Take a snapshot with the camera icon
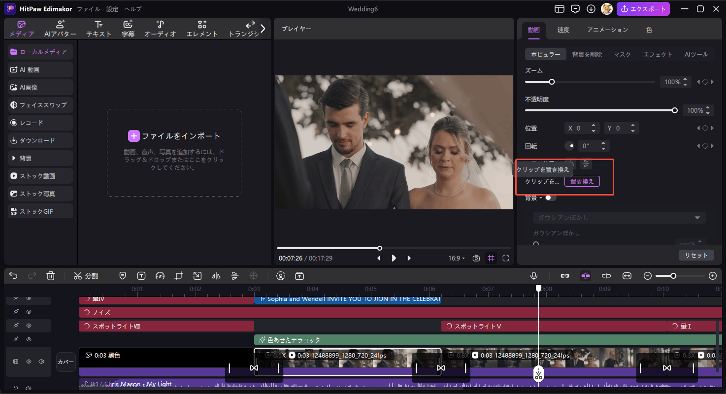 (x=476, y=258)
